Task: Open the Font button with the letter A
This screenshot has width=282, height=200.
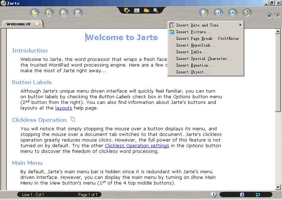Action: click(218, 13)
